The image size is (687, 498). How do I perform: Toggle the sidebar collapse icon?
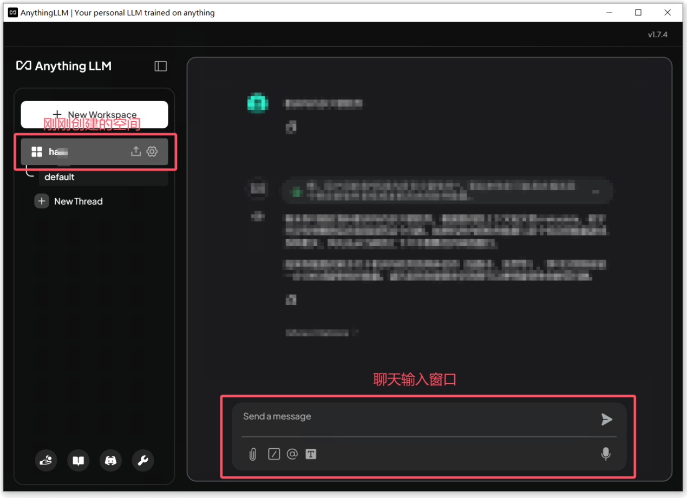point(161,66)
